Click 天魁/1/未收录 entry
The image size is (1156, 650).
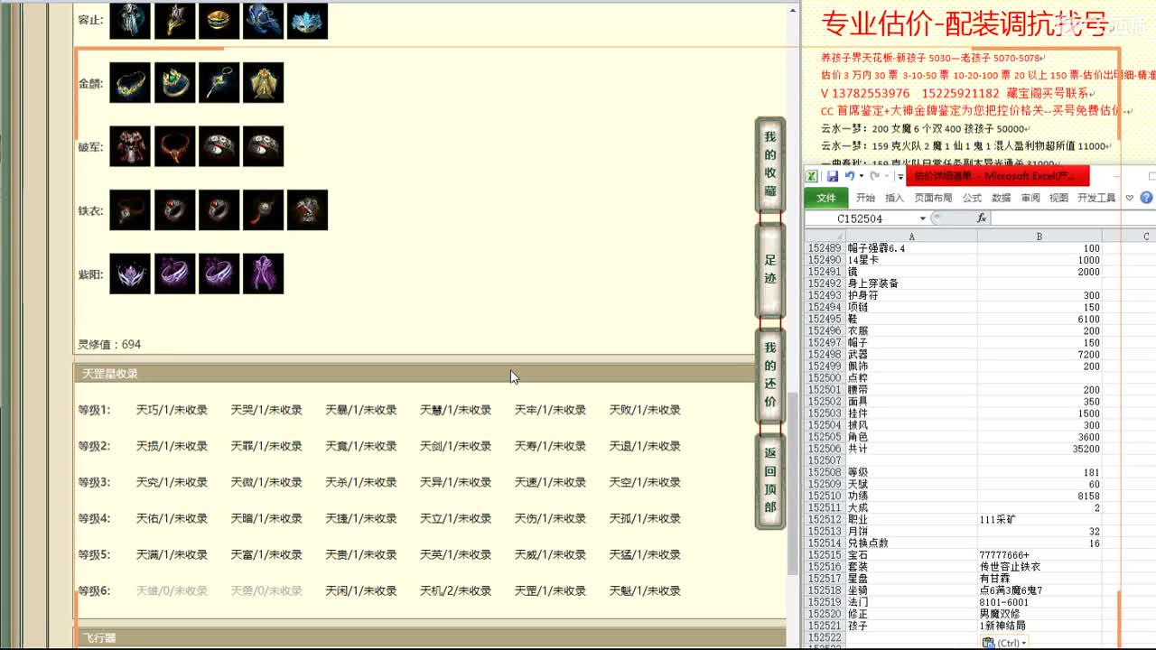(x=645, y=590)
